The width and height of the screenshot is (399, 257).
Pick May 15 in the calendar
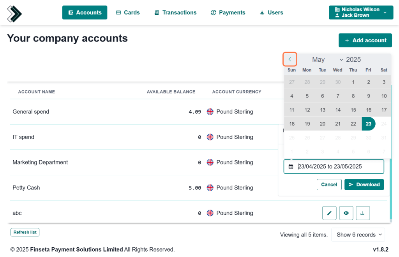click(x=353, y=110)
